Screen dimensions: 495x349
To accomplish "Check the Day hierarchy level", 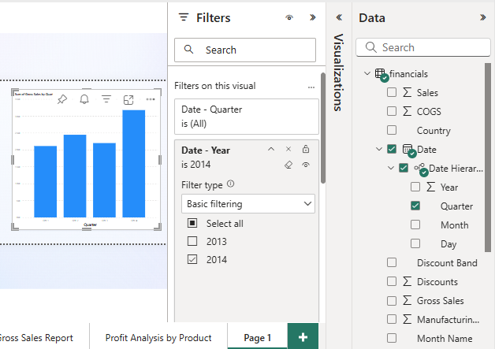I will click(x=415, y=243).
